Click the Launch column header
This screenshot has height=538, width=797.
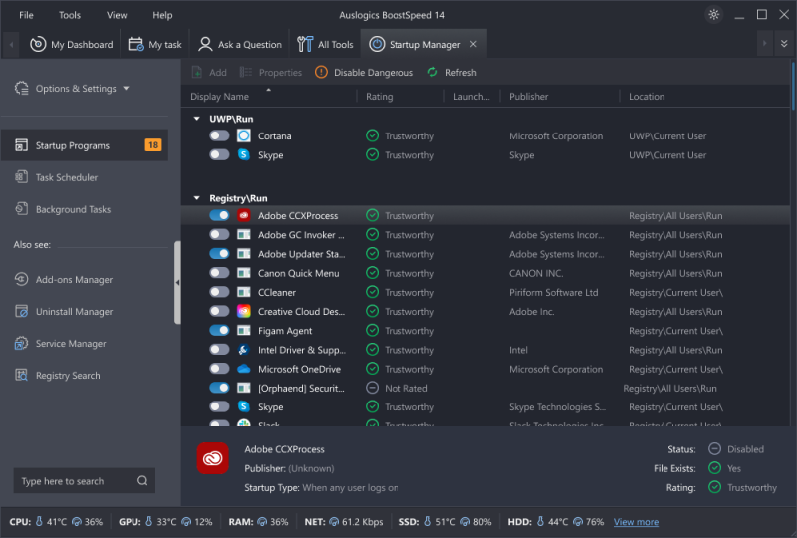point(471,96)
